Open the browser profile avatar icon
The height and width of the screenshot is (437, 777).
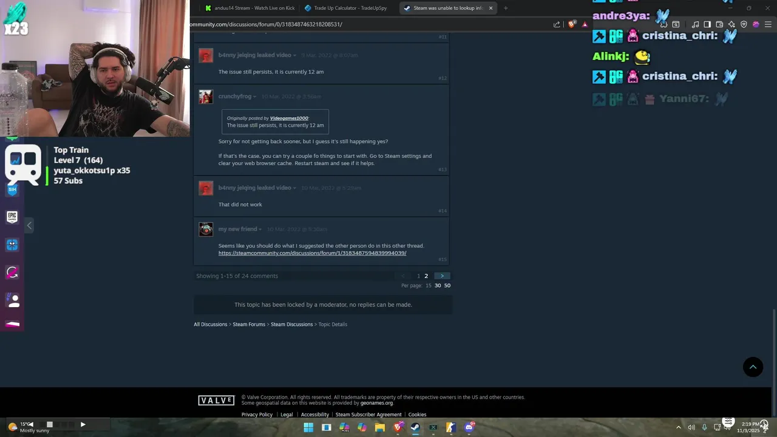click(756, 24)
